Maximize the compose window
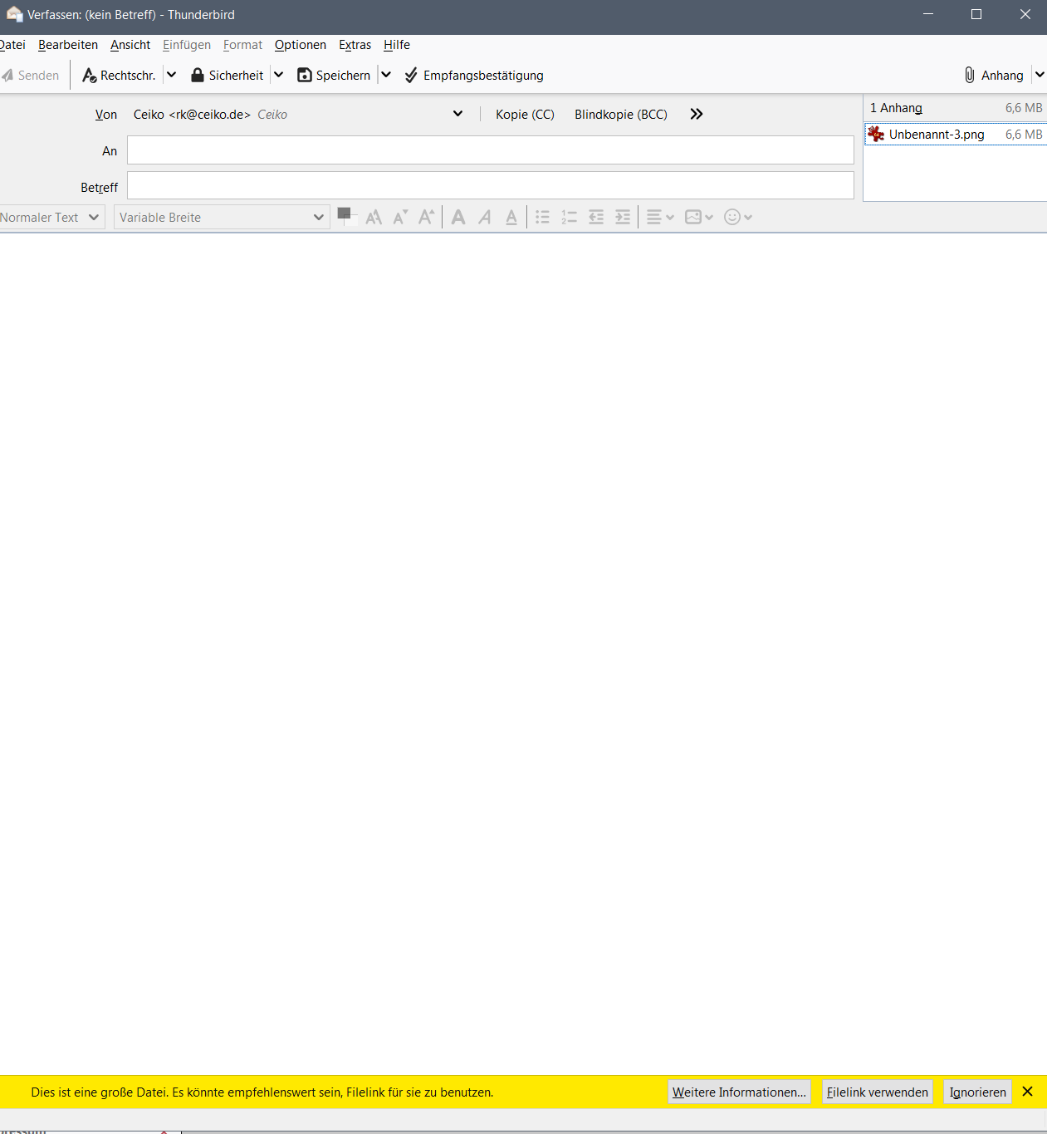This screenshot has height=1134, width=1047. [976, 14]
